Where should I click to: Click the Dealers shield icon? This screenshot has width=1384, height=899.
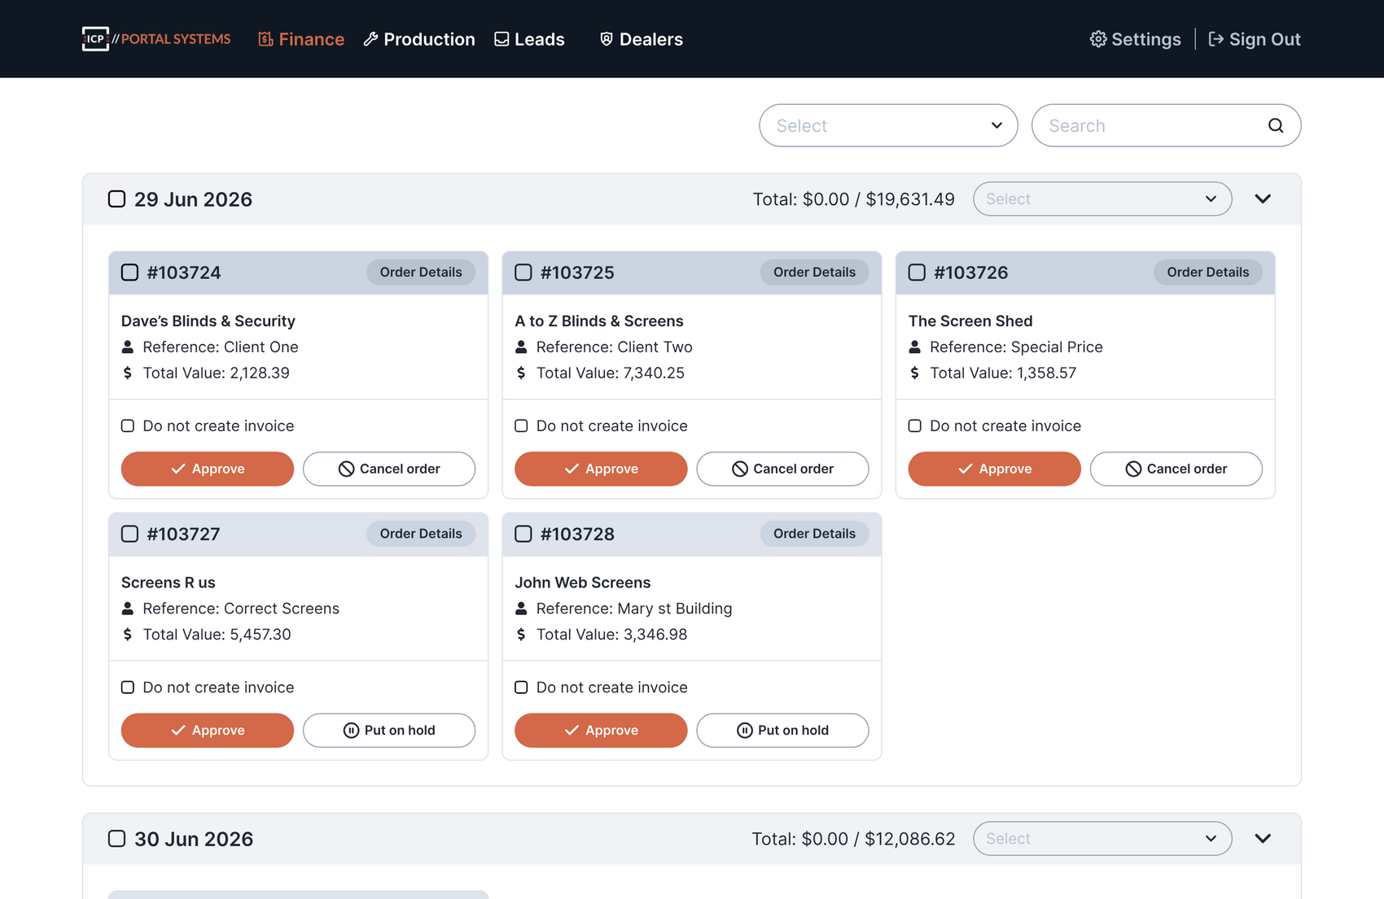point(607,39)
